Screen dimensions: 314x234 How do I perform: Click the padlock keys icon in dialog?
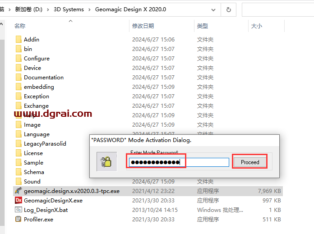coord(106,162)
